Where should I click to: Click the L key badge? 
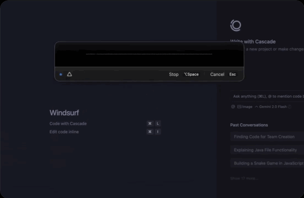coord(158,124)
